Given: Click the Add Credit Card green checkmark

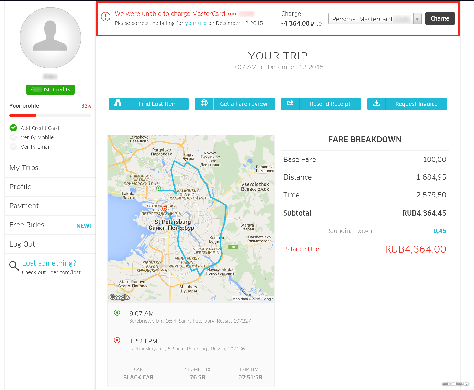Looking at the screenshot, I should 13,128.
